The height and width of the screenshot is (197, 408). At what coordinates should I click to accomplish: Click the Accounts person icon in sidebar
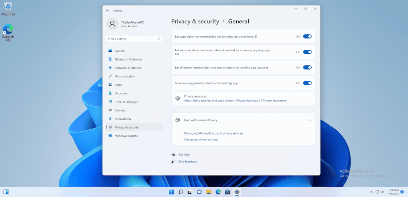[110, 93]
